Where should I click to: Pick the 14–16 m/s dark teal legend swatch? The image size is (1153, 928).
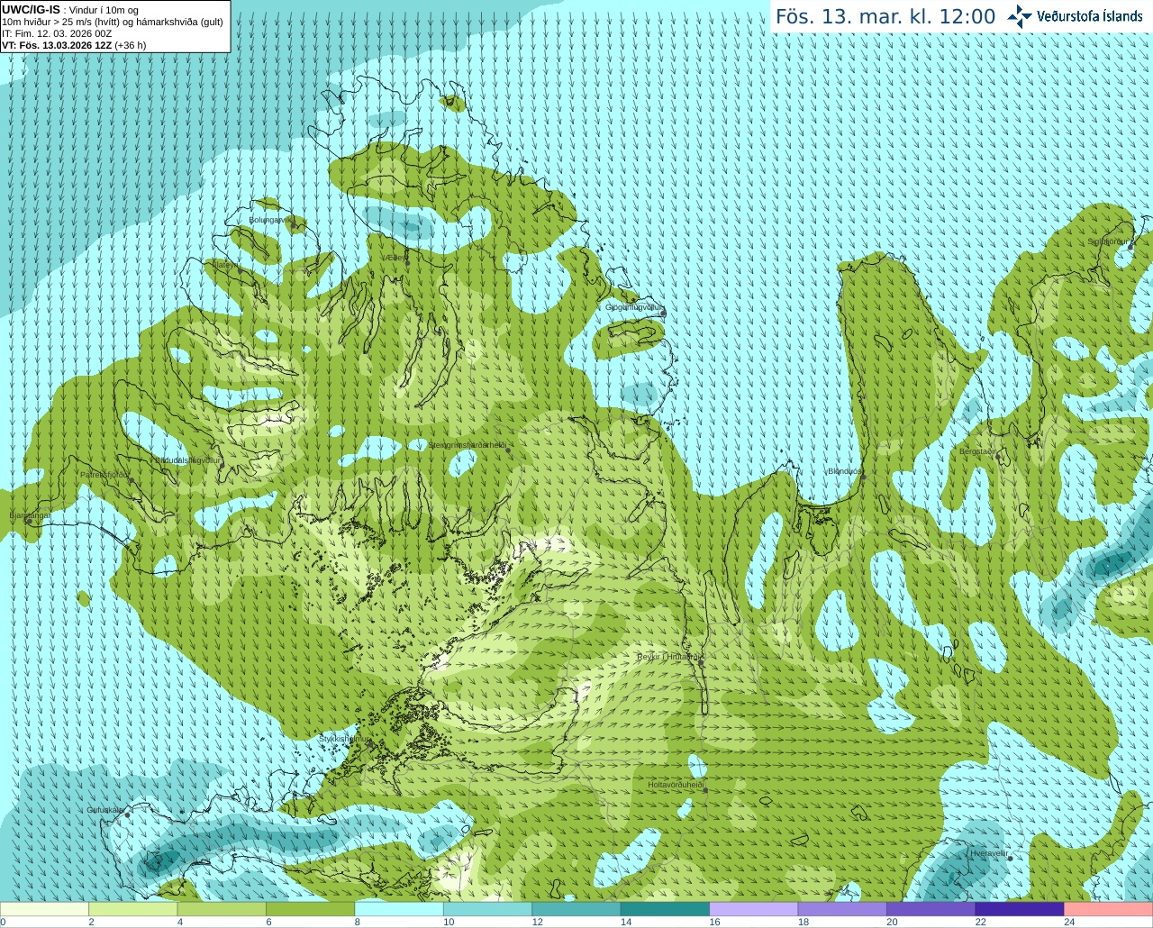coord(665,909)
